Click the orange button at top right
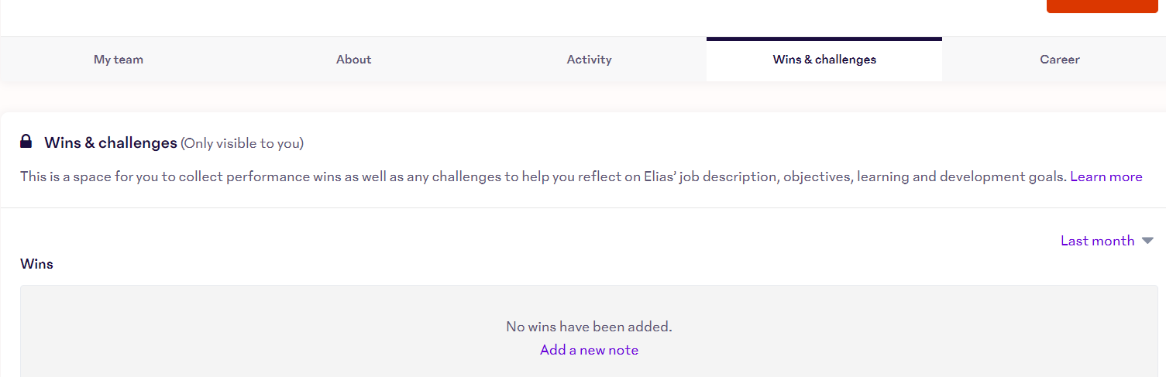 click(1102, 6)
